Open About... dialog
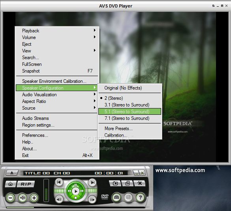The image size is (231, 211). [57, 149]
